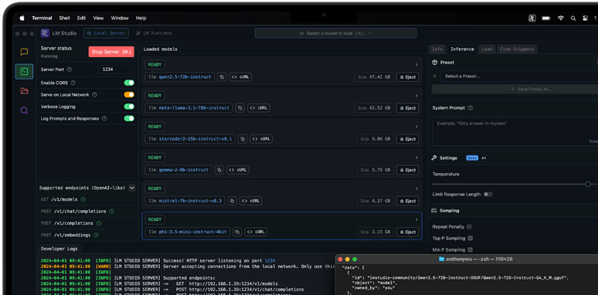Adjust the Temperature slider handle
The width and height of the screenshot is (598, 295).
pos(588,184)
